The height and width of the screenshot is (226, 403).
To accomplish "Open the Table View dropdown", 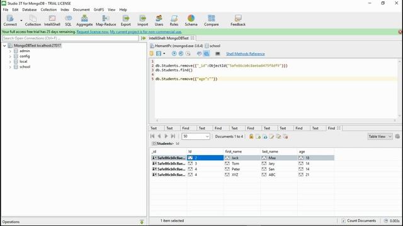I will point(380,137).
